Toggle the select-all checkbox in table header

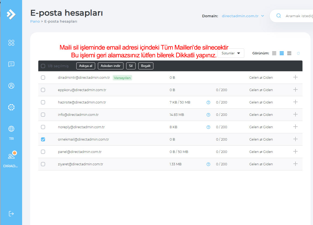(x=43, y=66)
